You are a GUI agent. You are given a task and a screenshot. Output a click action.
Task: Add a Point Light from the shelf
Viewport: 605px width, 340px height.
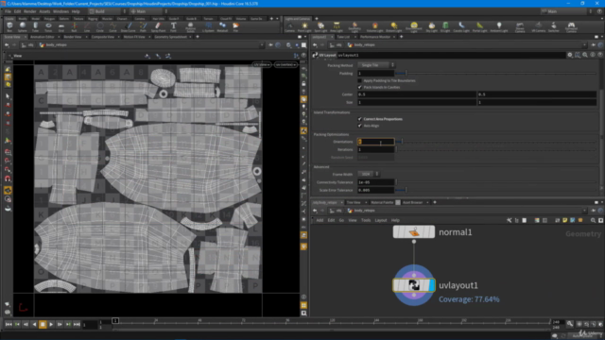[304, 27]
